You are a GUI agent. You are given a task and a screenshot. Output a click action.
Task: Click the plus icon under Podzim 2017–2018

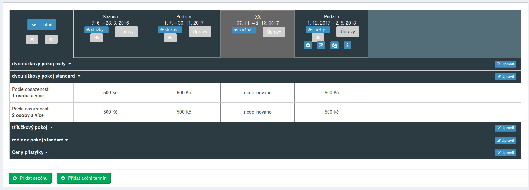click(308, 45)
